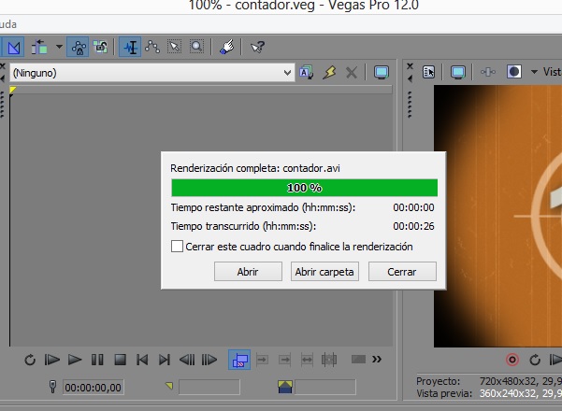This screenshot has width=562, height=411.
Task: Select the selection edit tool
Action: point(175,47)
